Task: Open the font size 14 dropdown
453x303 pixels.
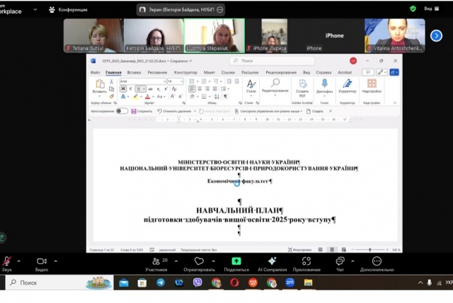Action: tap(181, 81)
